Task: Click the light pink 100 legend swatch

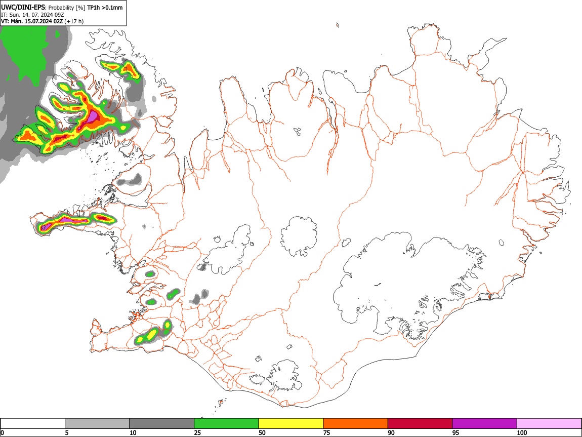Action: pos(549,424)
